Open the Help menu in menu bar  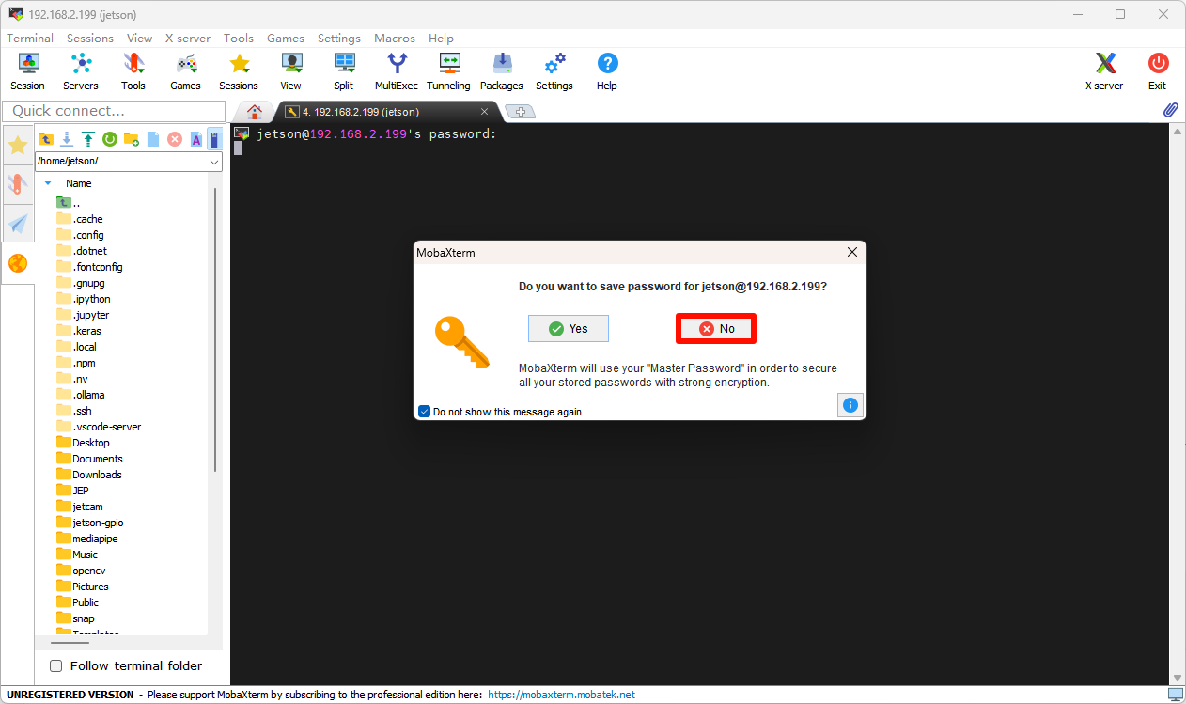[441, 39]
